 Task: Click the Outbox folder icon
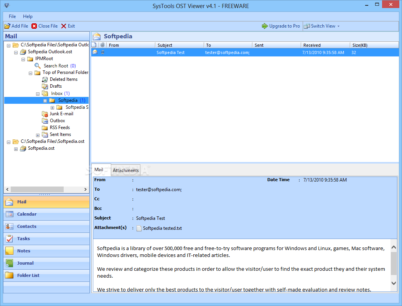coord(45,121)
